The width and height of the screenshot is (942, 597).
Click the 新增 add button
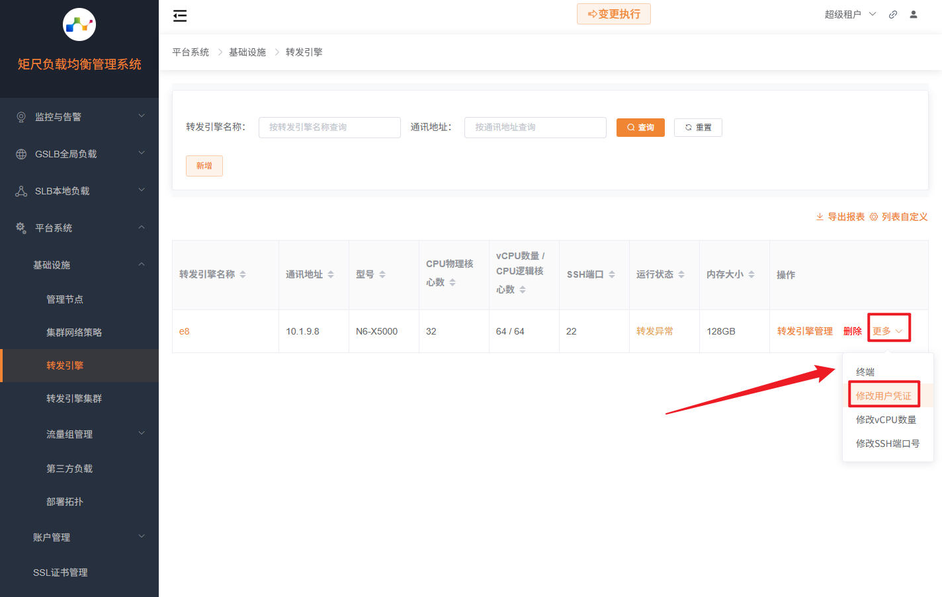click(204, 166)
